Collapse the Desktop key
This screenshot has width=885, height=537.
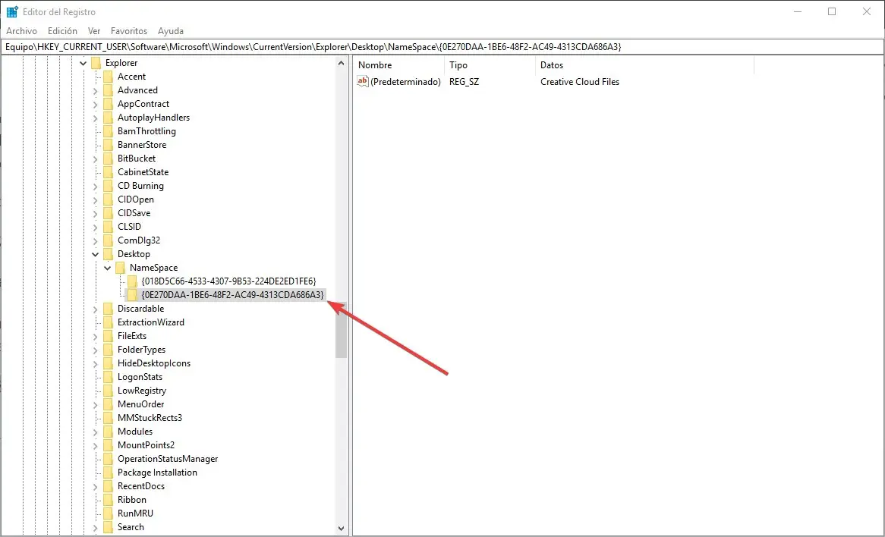point(96,254)
